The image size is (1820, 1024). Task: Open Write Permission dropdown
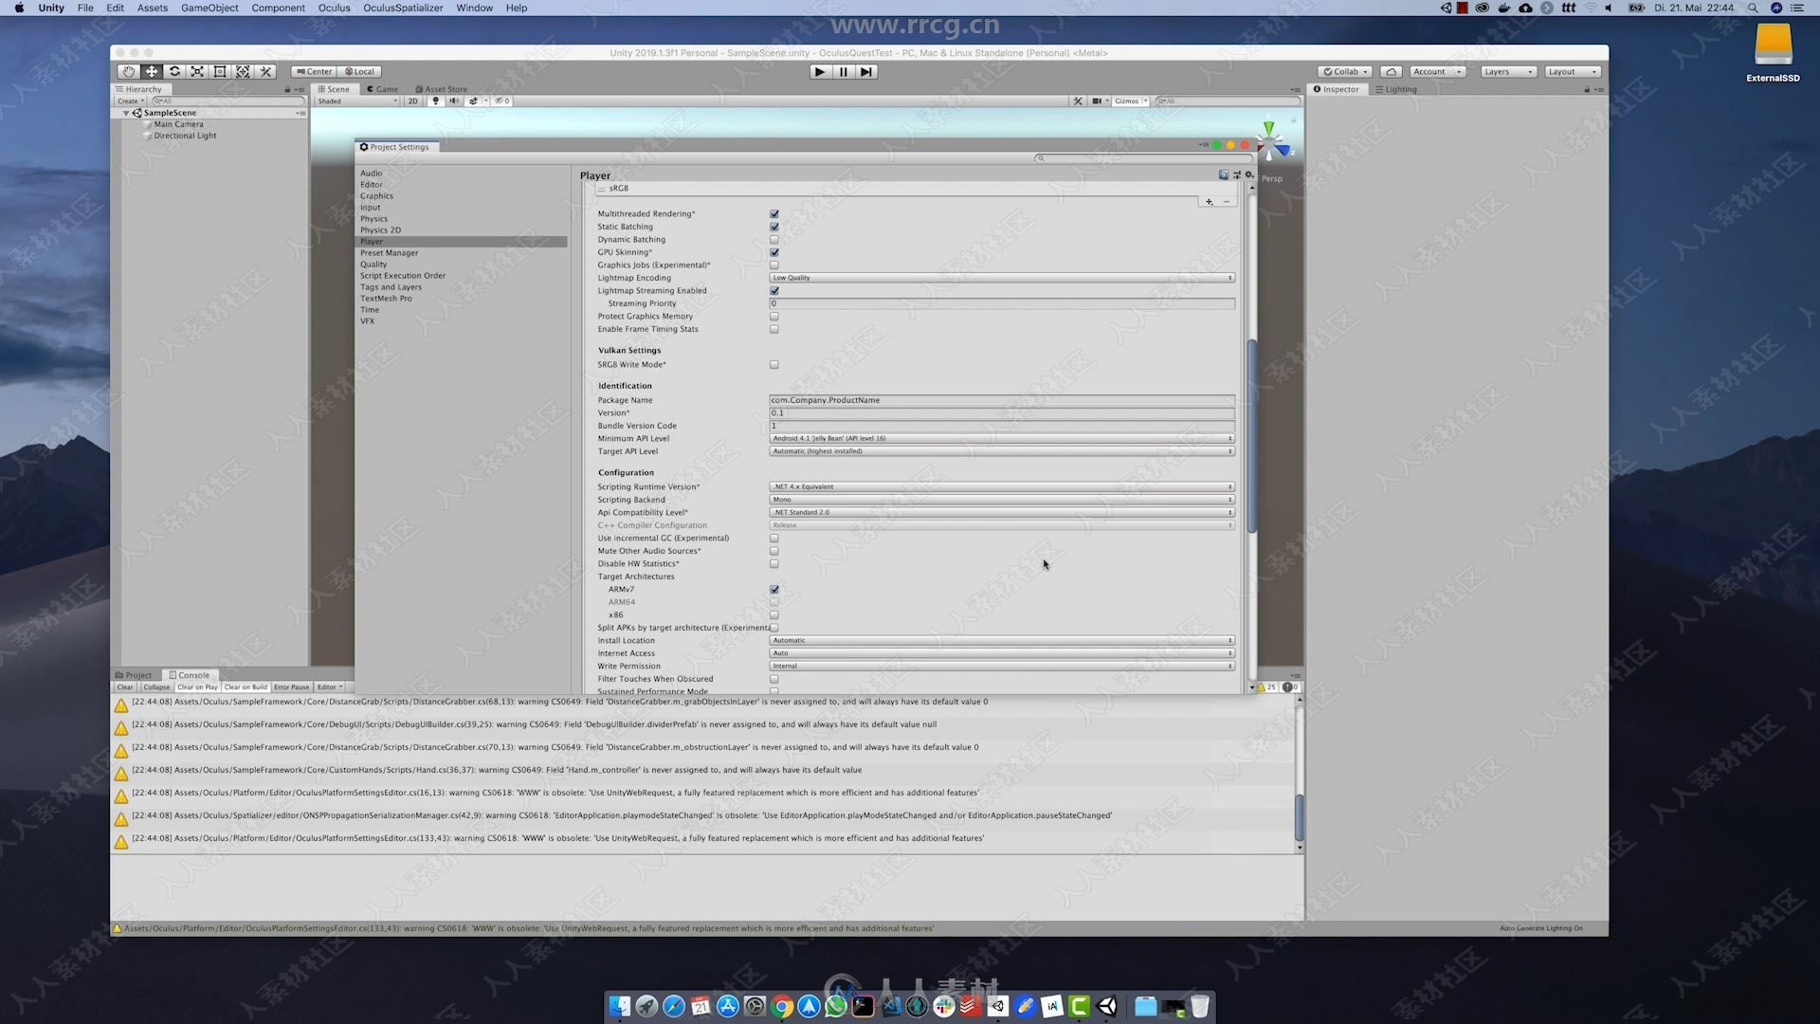1002,666
